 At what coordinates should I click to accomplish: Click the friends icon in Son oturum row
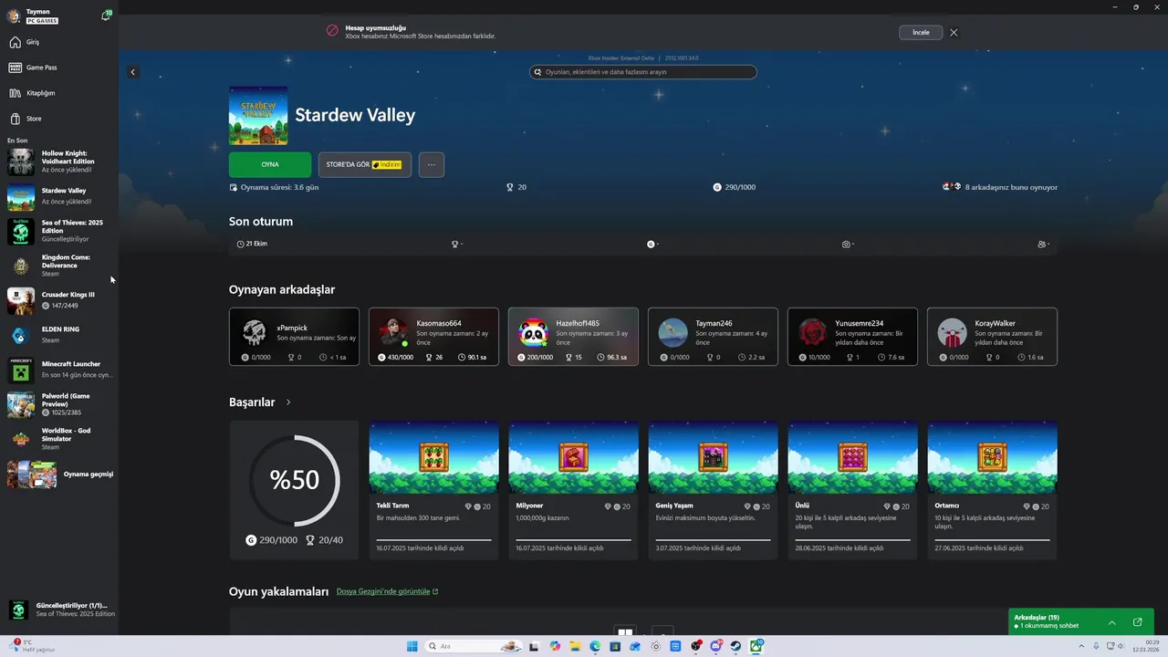pos(1042,245)
